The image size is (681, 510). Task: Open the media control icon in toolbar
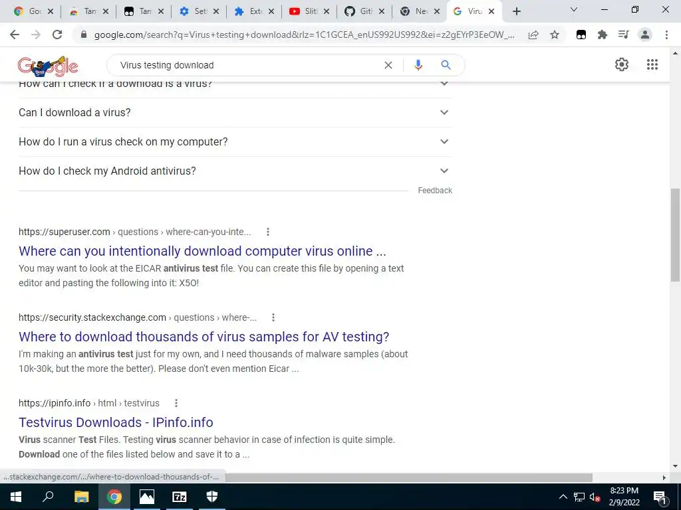[x=624, y=35]
